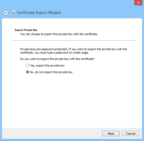Click the horizontal separator line under the header
The image size is (144, 141).
click(x=74, y=40)
